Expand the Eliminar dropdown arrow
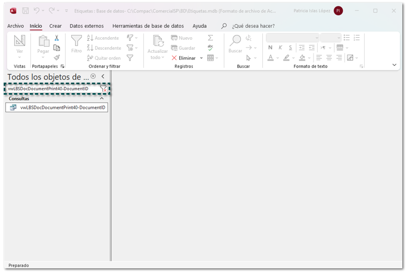 click(x=202, y=58)
